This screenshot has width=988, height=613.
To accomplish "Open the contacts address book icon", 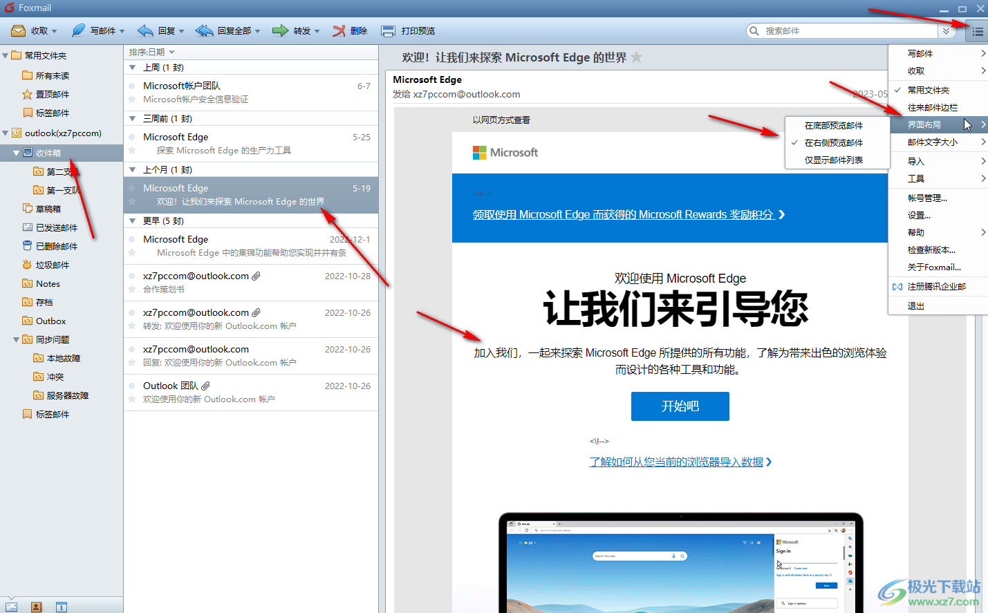I will 37,607.
